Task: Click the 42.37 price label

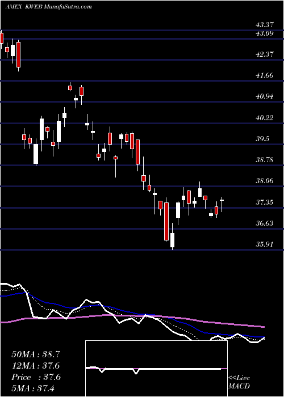Action: [265, 54]
